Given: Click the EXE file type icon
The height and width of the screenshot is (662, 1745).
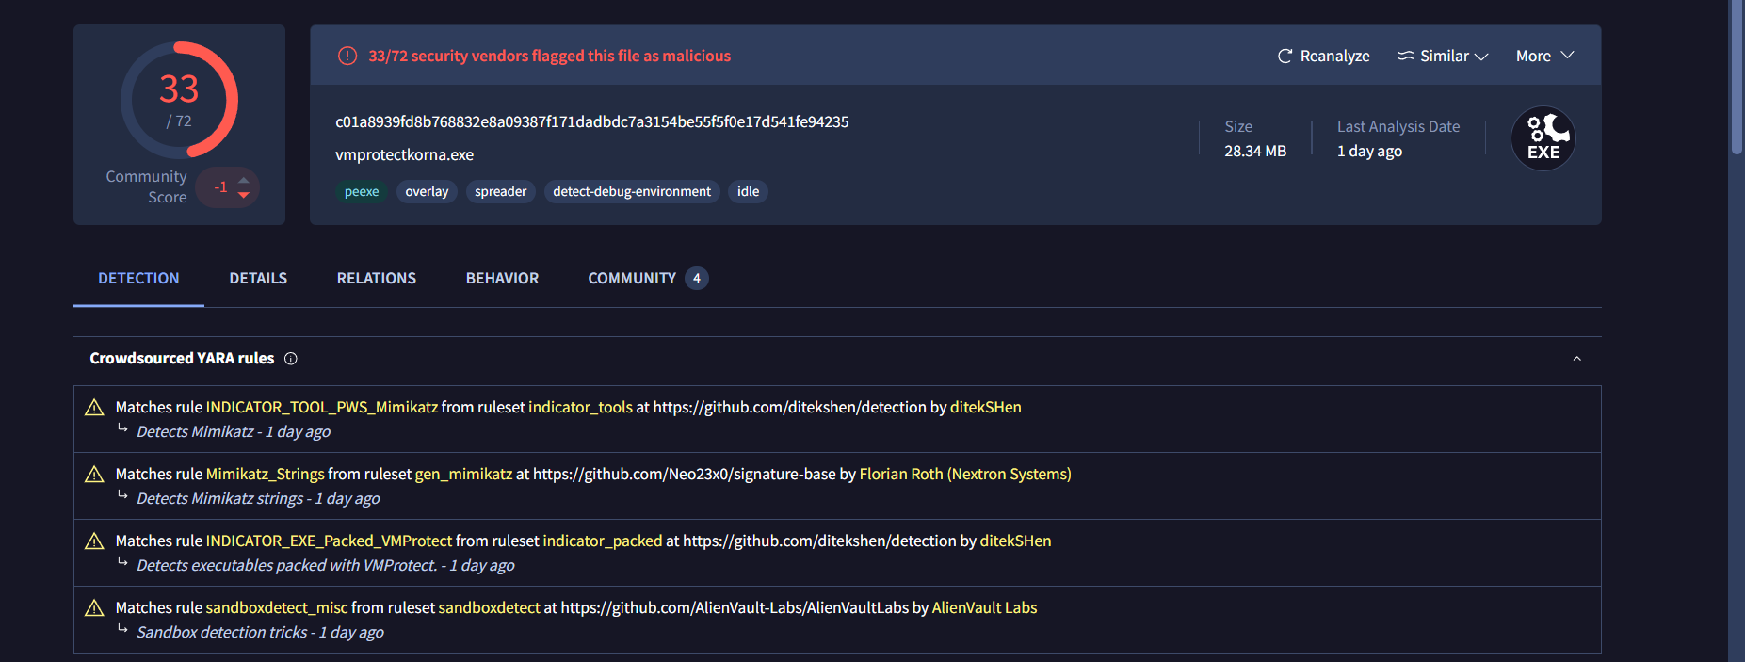Looking at the screenshot, I should (1543, 138).
